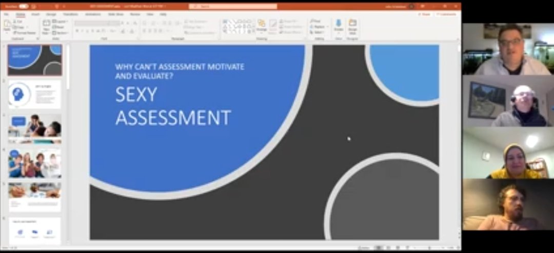Click the account profile picture
The image size is (554, 253).
[411, 6]
